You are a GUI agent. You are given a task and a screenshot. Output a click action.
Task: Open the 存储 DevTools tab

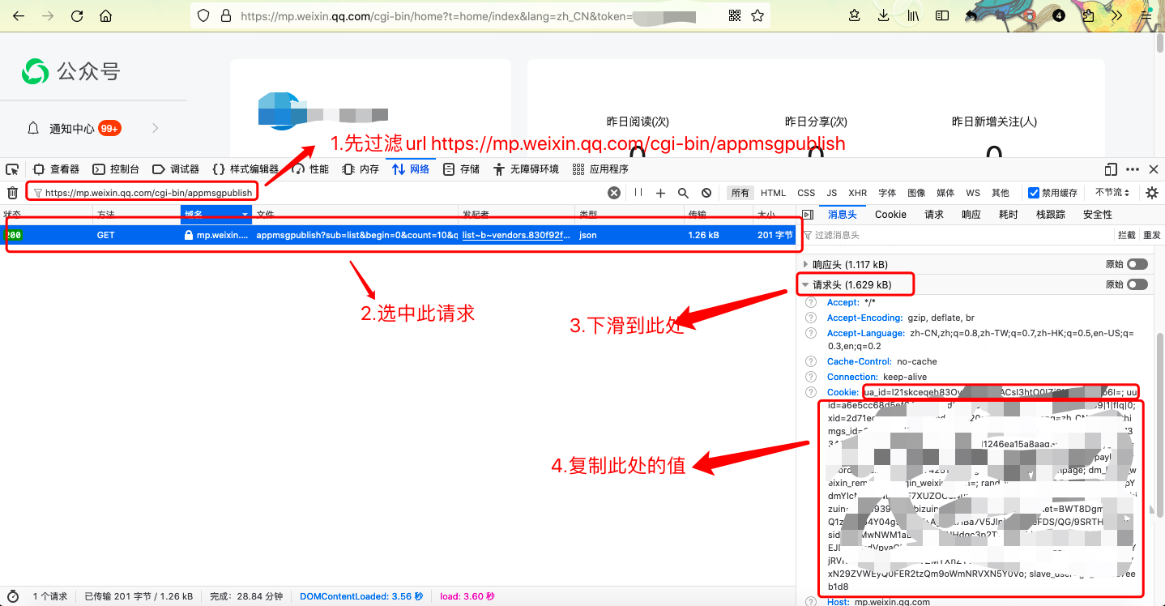(462, 169)
